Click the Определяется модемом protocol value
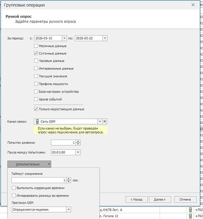Screen dimensions: 203x219 pos(31,209)
